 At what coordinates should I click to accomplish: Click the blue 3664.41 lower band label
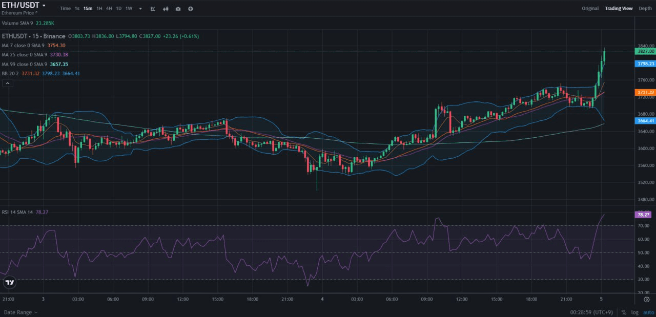645,121
